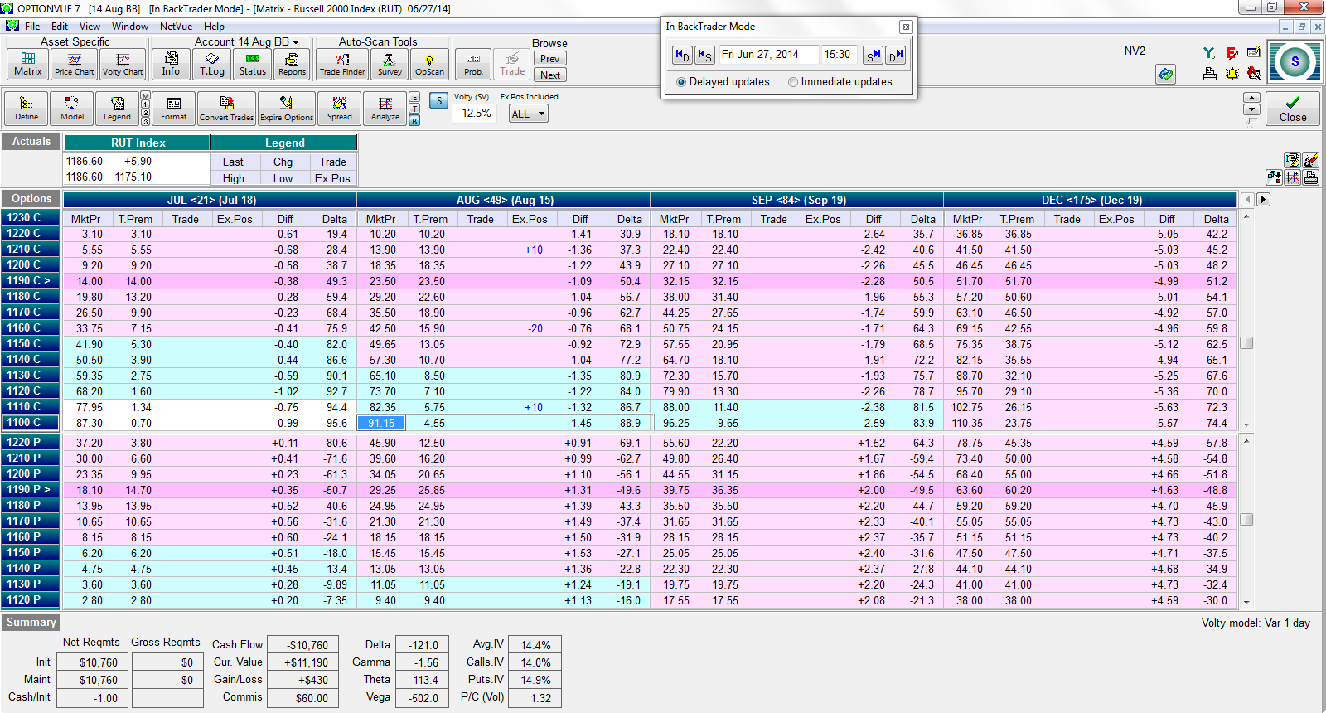Open the OpScan tool

pyautogui.click(x=429, y=64)
